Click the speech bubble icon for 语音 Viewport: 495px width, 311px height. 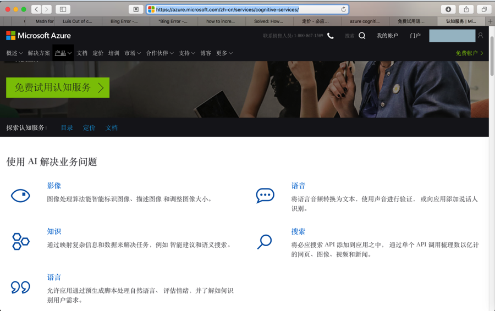point(265,196)
